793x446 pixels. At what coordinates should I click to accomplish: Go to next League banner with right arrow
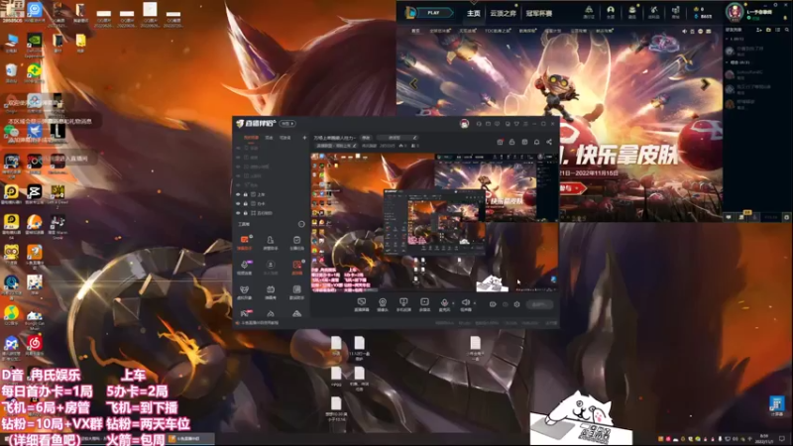(x=705, y=85)
